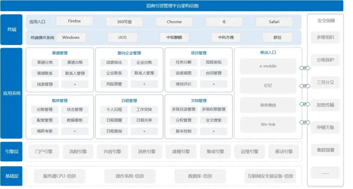353x189 pixels.
Task: Expand the plus box in 意向企业管理
Action: 144,84
